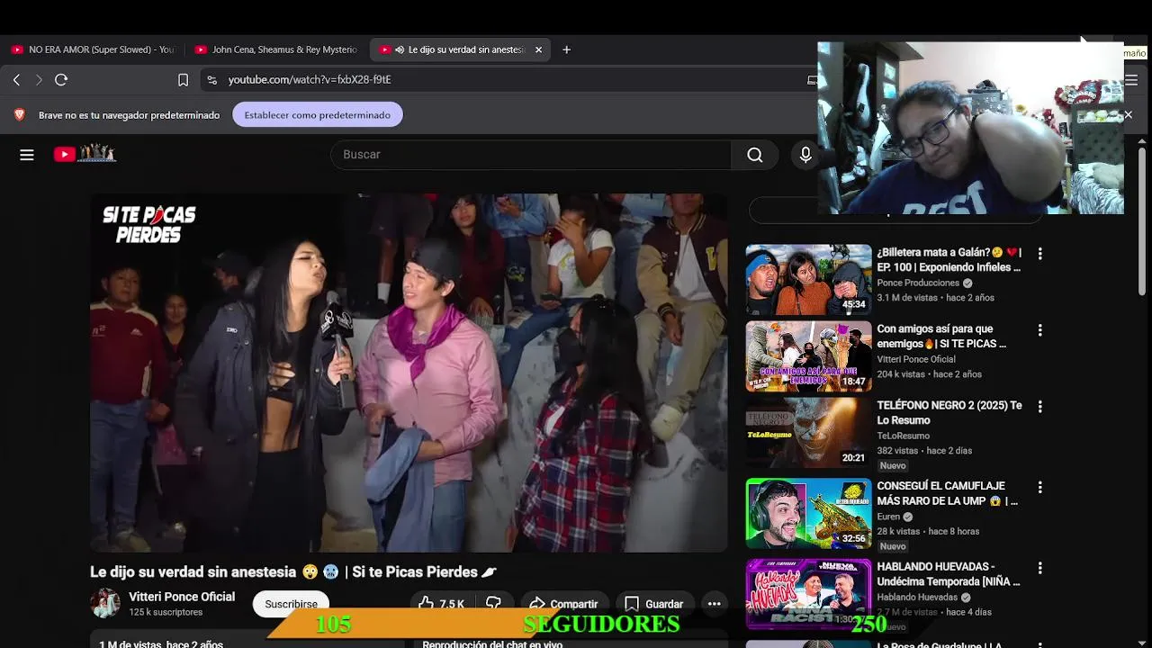Open Vitteri Ponce Oficial channel avatar
The image size is (1152, 648).
[x=105, y=603]
